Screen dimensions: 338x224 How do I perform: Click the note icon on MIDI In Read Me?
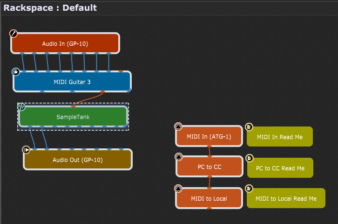click(x=250, y=127)
